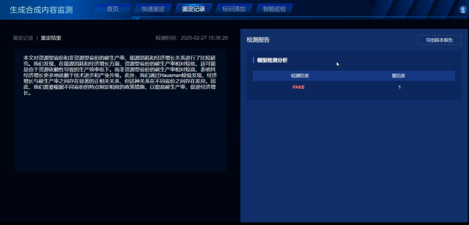Navigate to the 智能巡检 tab
The image size is (469, 225).
click(274, 9)
